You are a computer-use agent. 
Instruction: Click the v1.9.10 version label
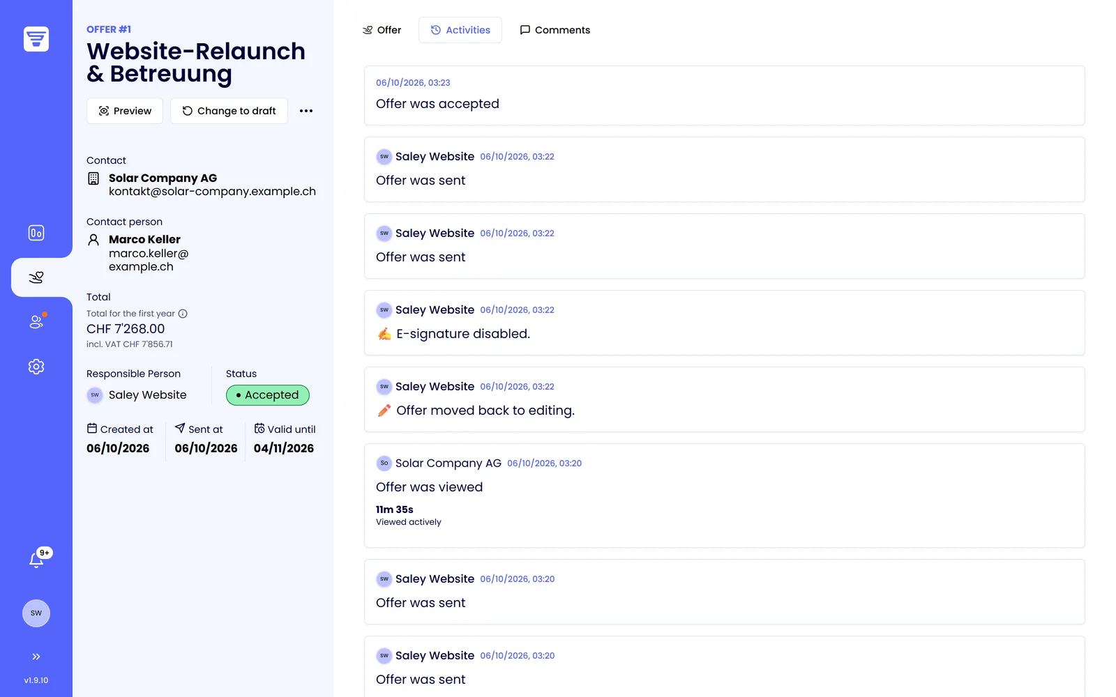click(x=36, y=680)
